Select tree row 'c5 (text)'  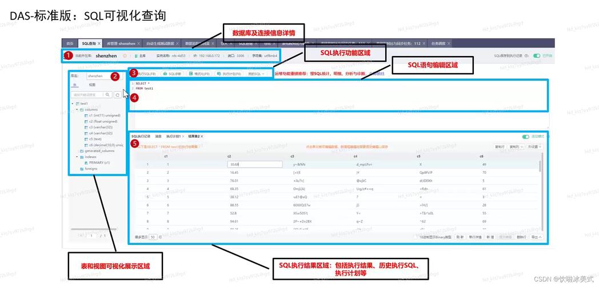95,139
